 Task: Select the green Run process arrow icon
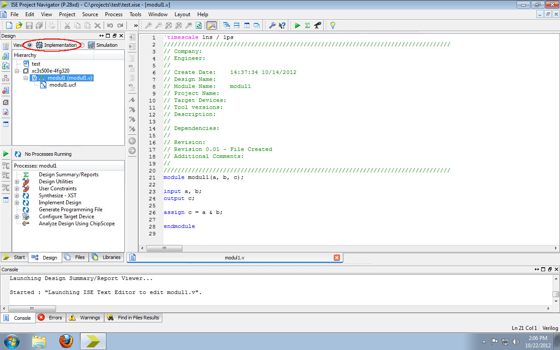(297, 25)
